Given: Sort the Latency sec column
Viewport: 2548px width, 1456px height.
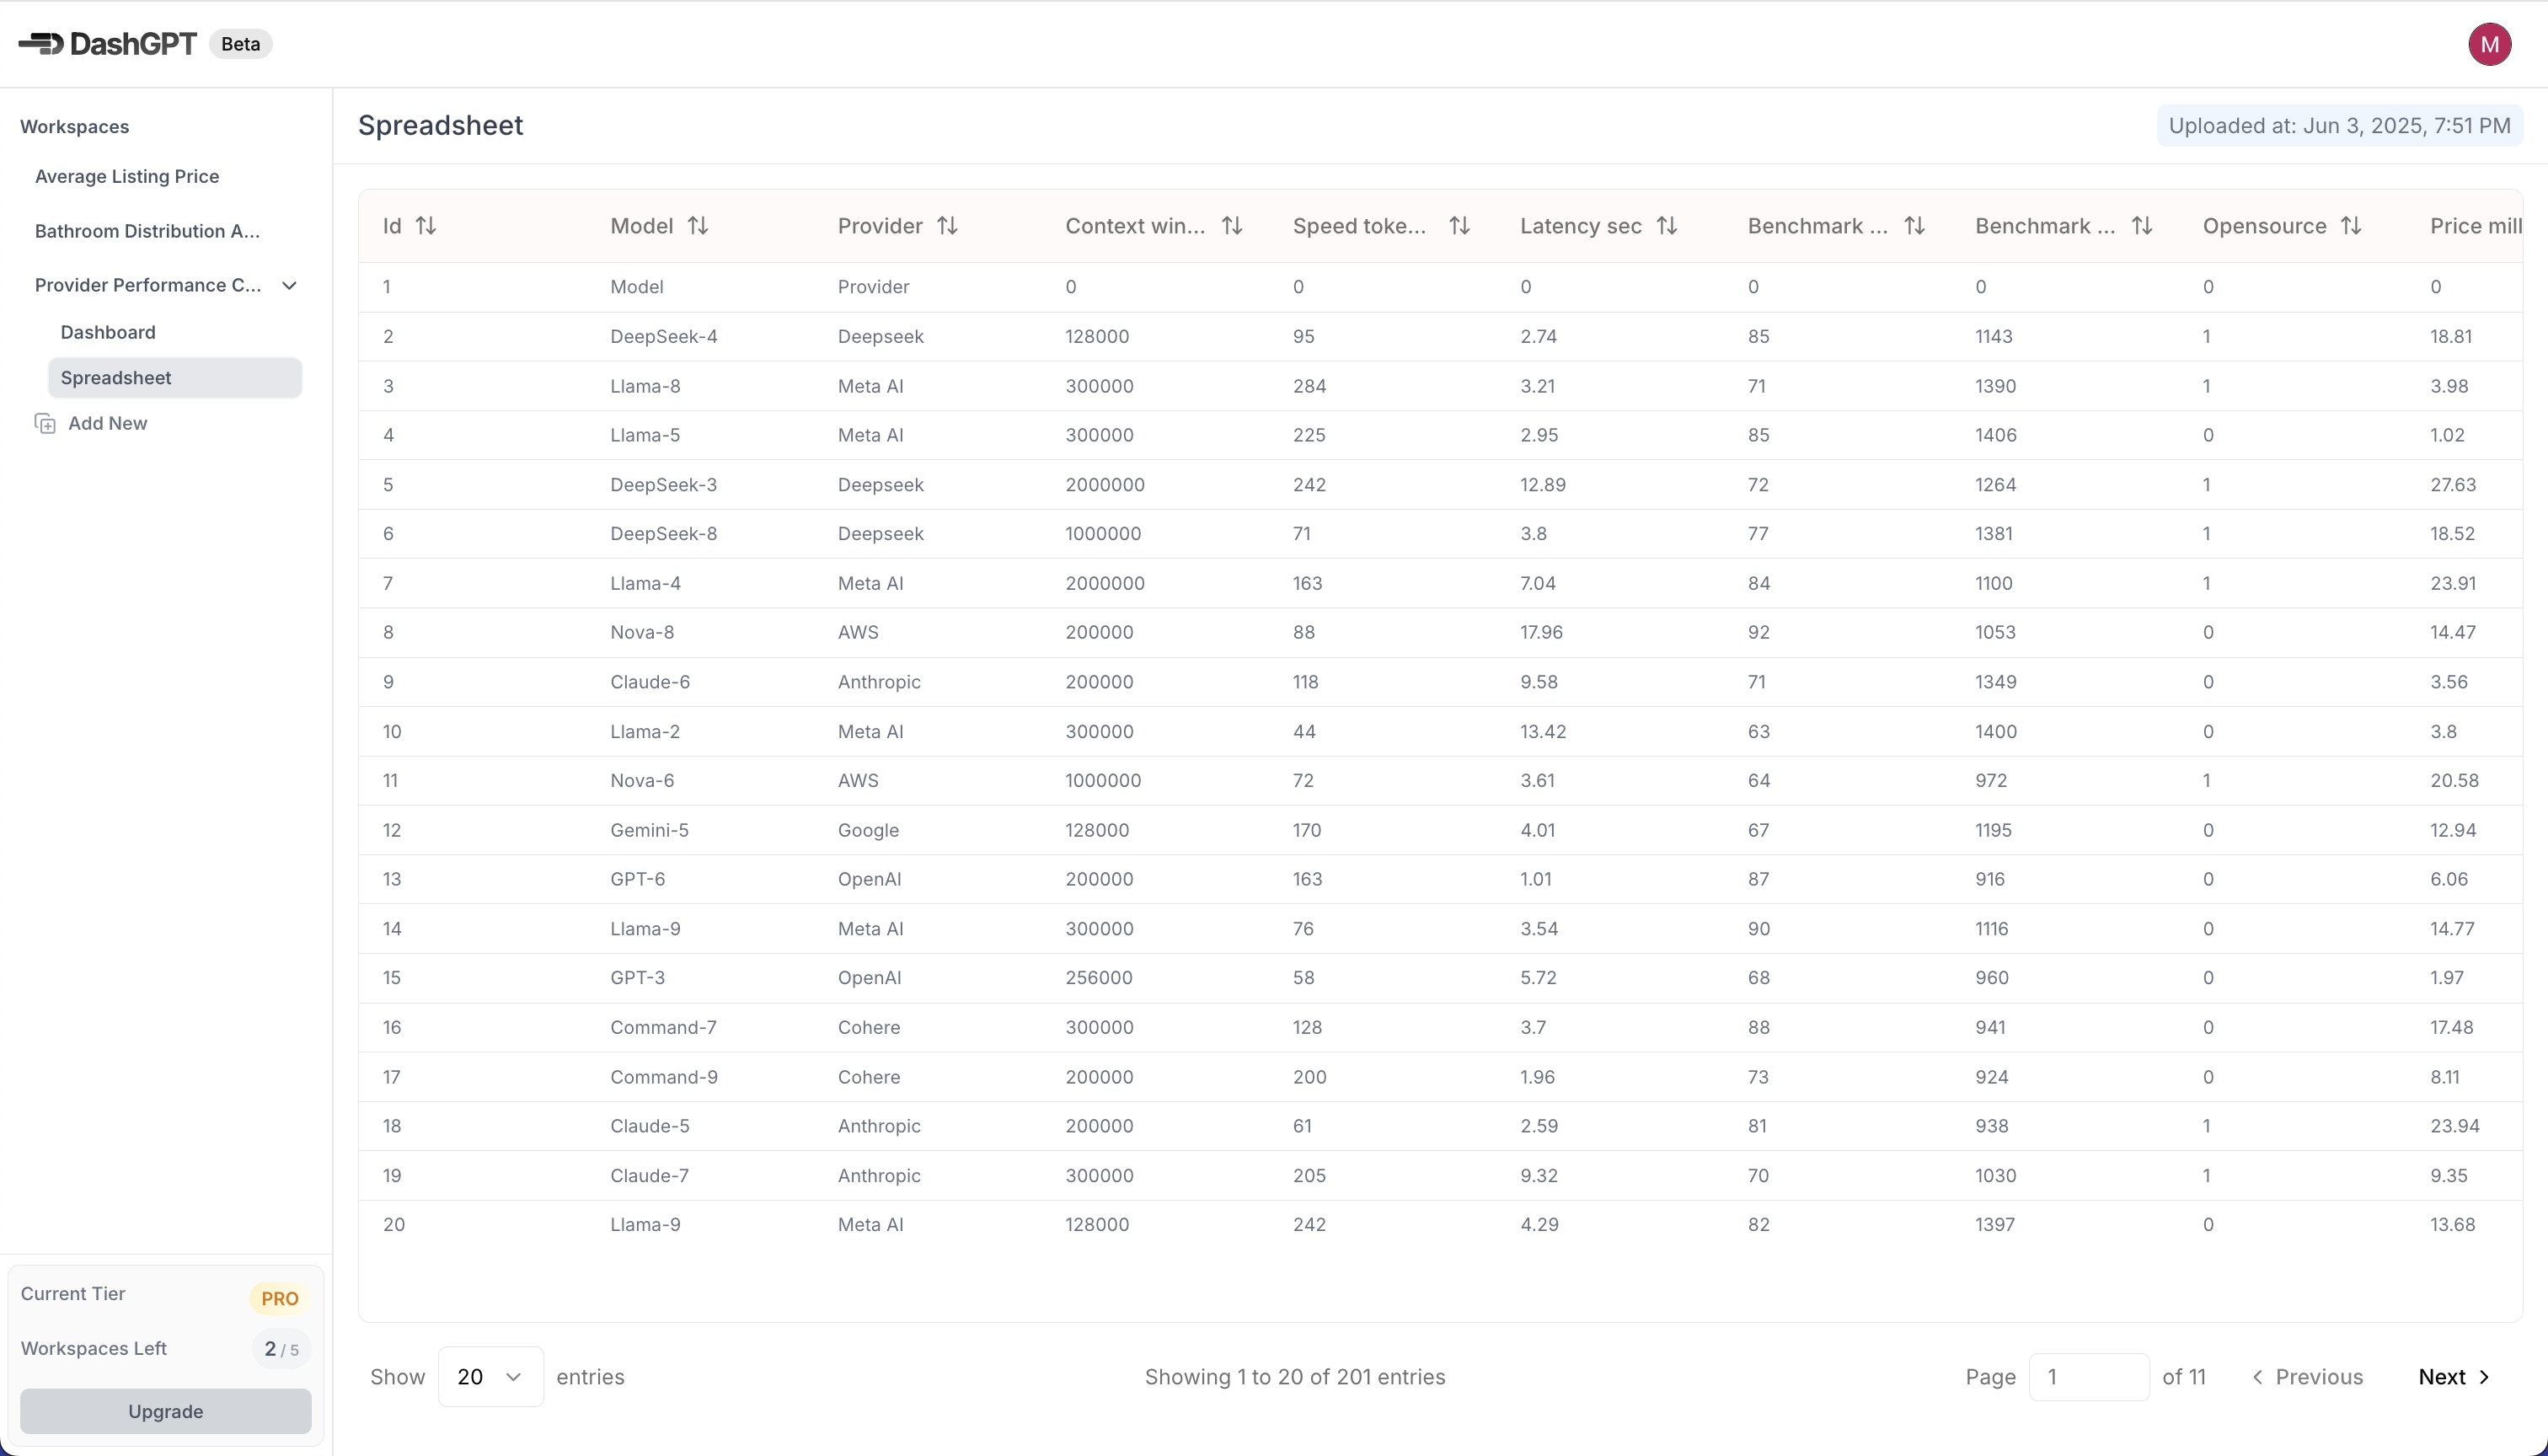Looking at the screenshot, I should tap(1667, 226).
